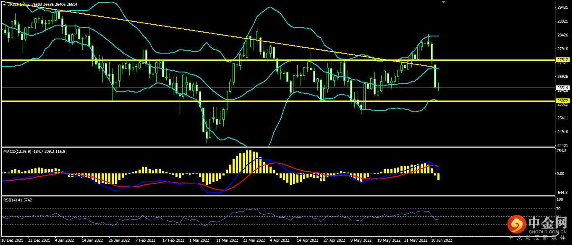Click the 11 Mar 2022 date label

click(x=226, y=241)
